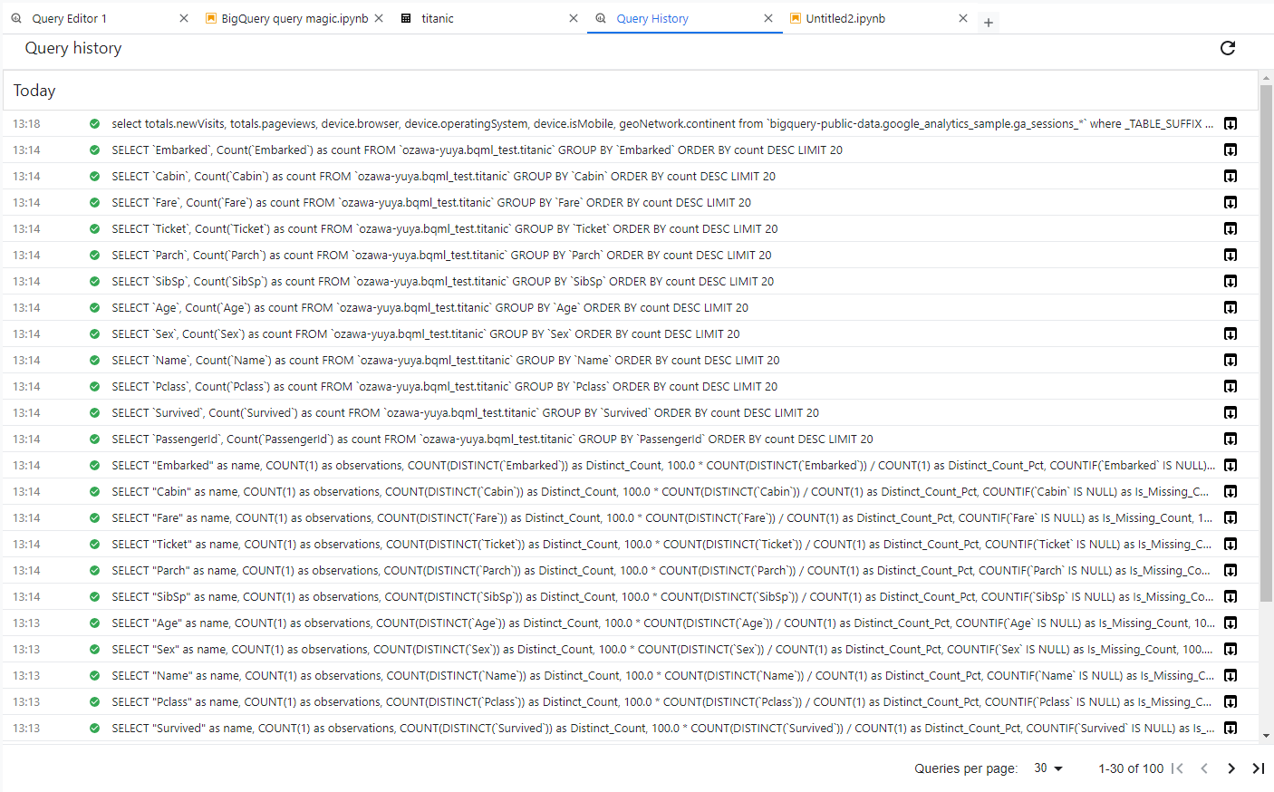The height and width of the screenshot is (792, 1274).
Task: Open the Untitled2.ipynb tab
Action: pyautogui.click(x=845, y=17)
